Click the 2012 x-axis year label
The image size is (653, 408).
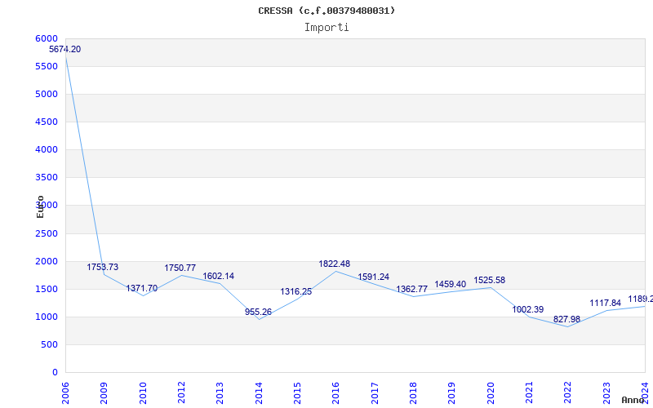point(181,393)
